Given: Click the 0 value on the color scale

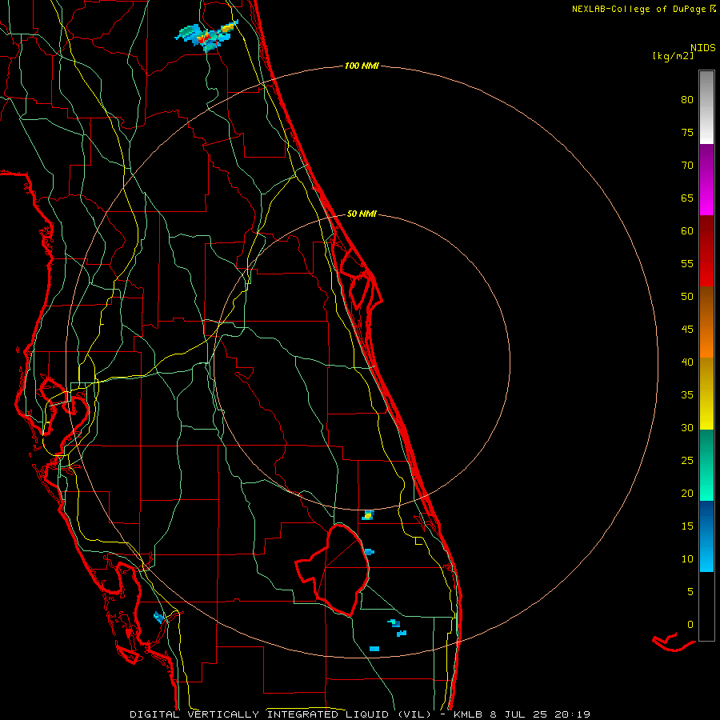Looking at the screenshot, I should pyautogui.click(x=690, y=625).
